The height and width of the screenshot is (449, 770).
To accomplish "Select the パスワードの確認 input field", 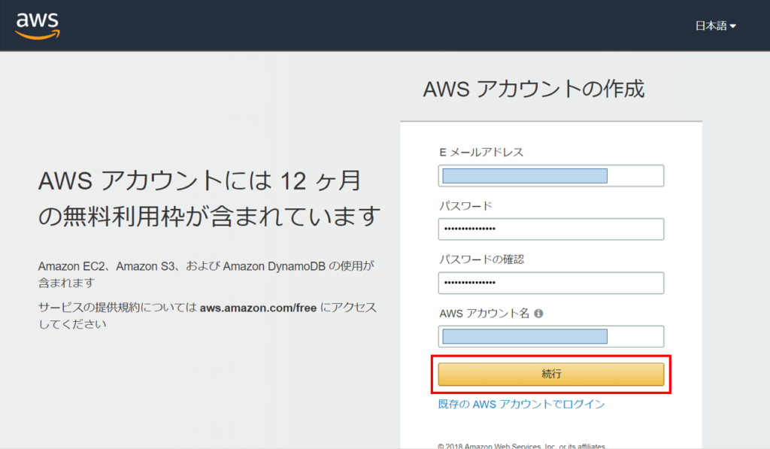I will [x=550, y=283].
